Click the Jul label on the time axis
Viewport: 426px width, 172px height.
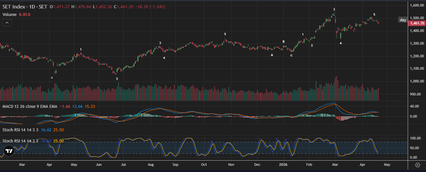(124, 165)
